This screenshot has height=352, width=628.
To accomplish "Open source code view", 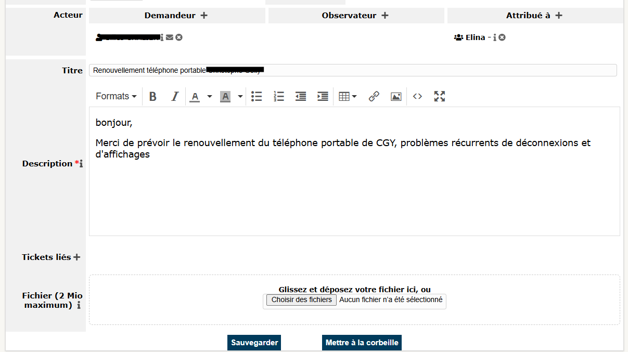I will coord(417,96).
